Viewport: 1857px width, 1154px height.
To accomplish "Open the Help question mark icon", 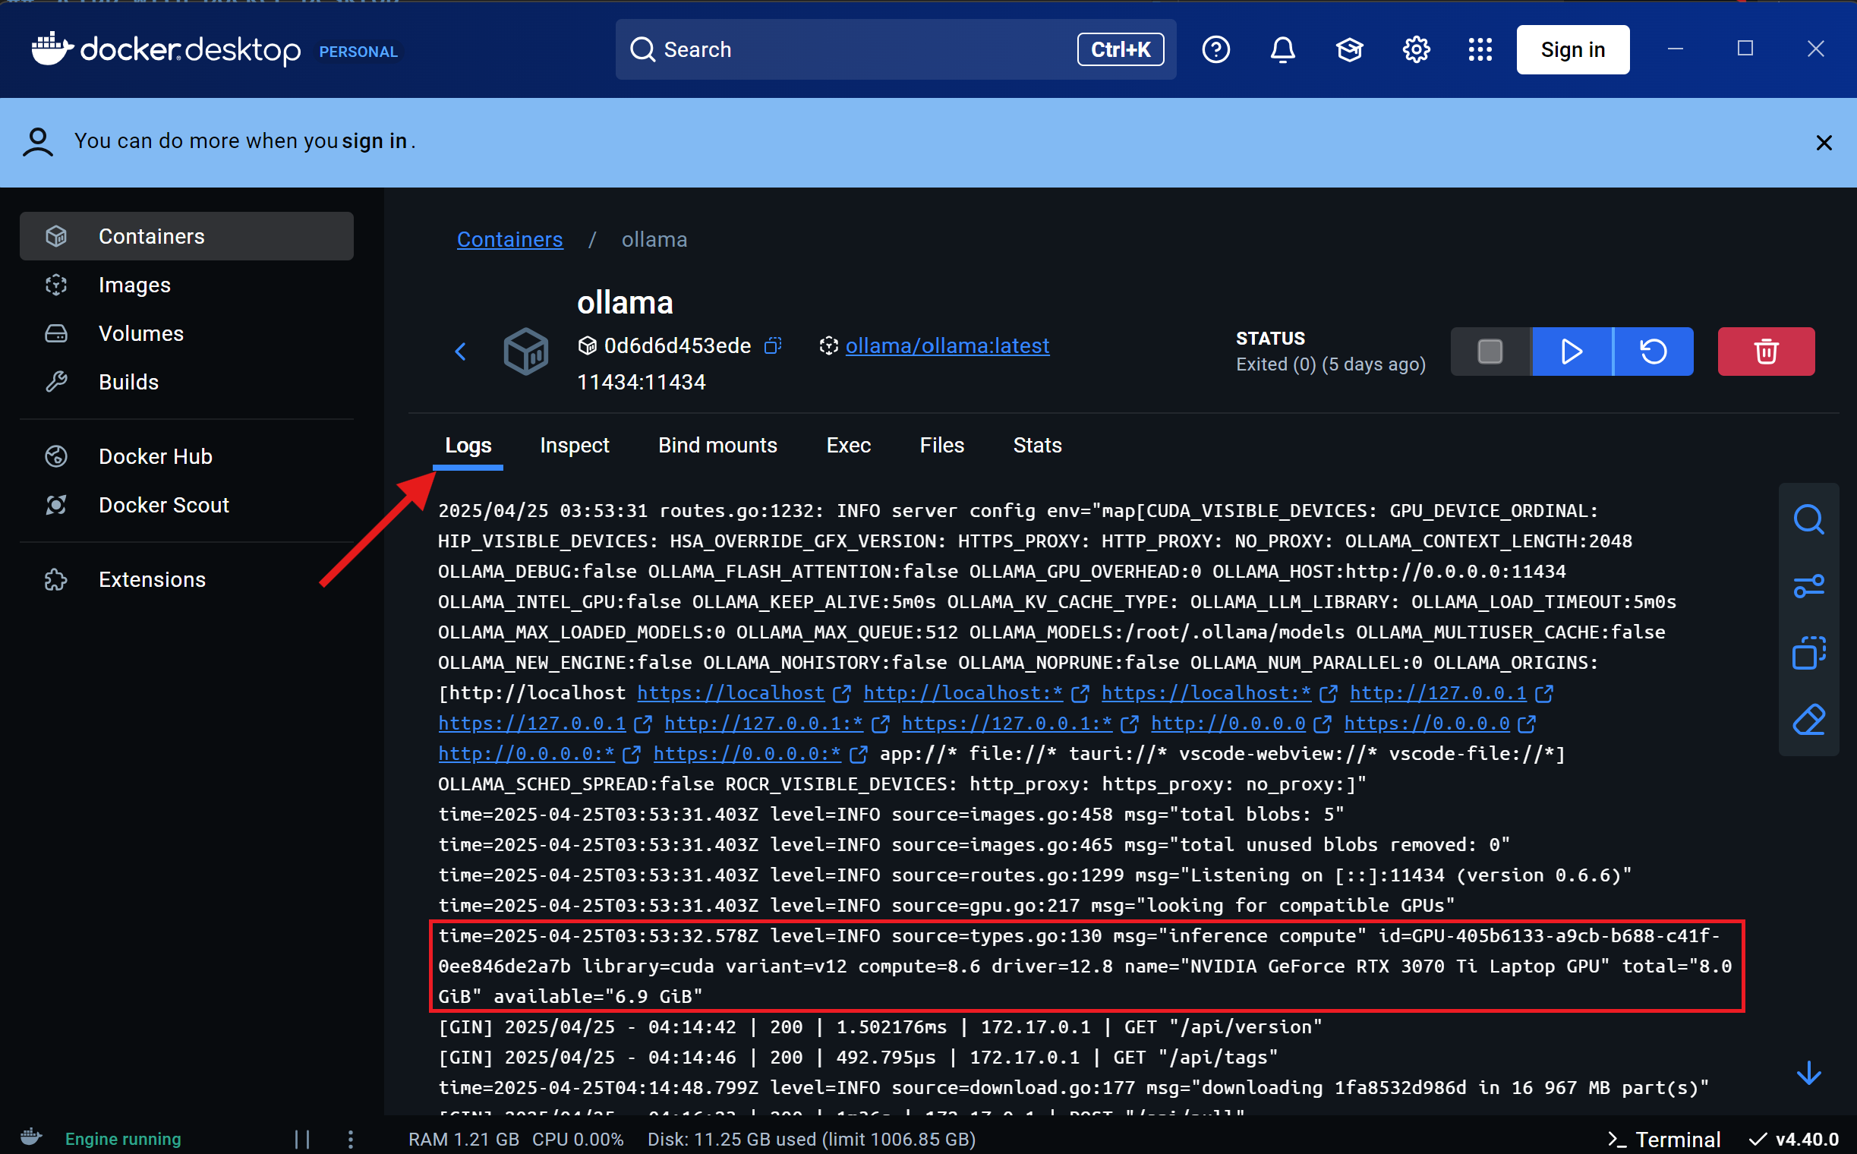I will click(x=1216, y=49).
